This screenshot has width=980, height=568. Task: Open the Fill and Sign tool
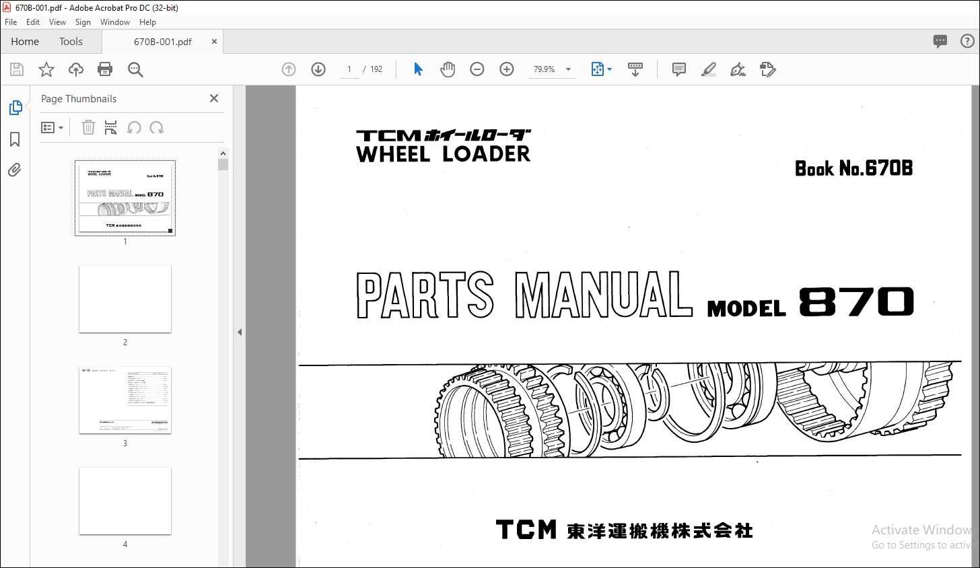[x=738, y=69]
